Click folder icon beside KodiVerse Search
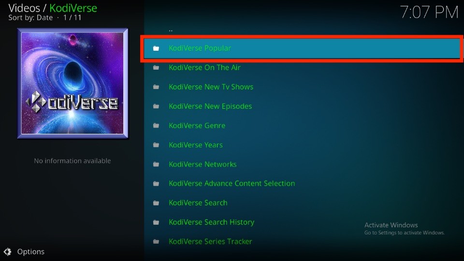Viewport: 464px width, 261px height. [x=156, y=203]
